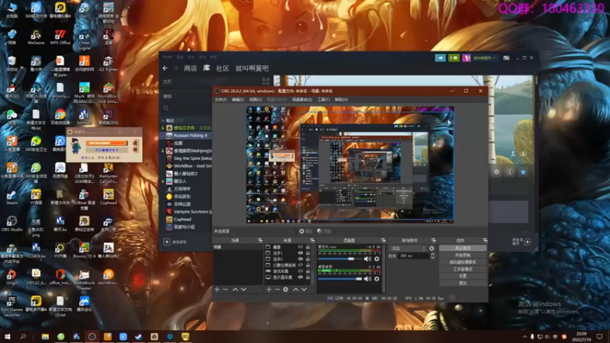This screenshot has height=343, width=610.
Task: Open Steam account name dropdown at top
Action: pos(484,58)
